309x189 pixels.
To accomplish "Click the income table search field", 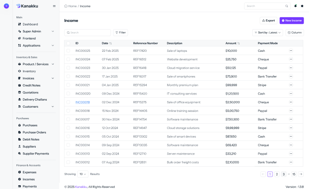I will pyautogui.click(x=88, y=32).
